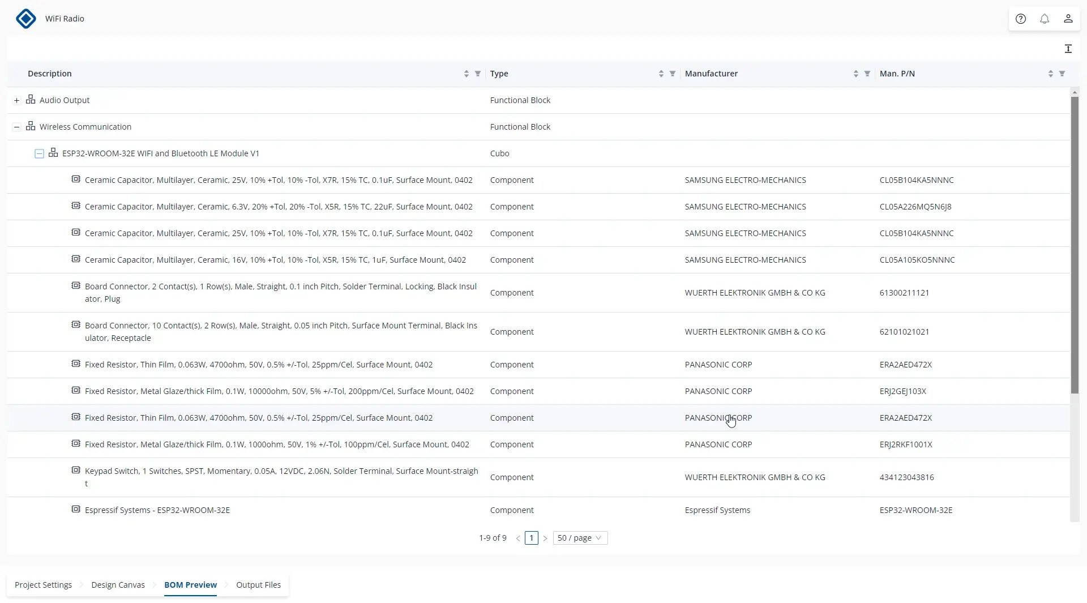The width and height of the screenshot is (1087, 603).
Task: Filter the Type column
Action: tap(672, 74)
